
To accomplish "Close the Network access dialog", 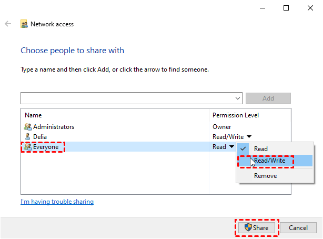I will tap(310, 8).
